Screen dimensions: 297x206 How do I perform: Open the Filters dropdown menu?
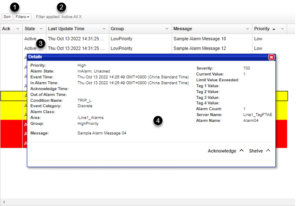coord(22,17)
